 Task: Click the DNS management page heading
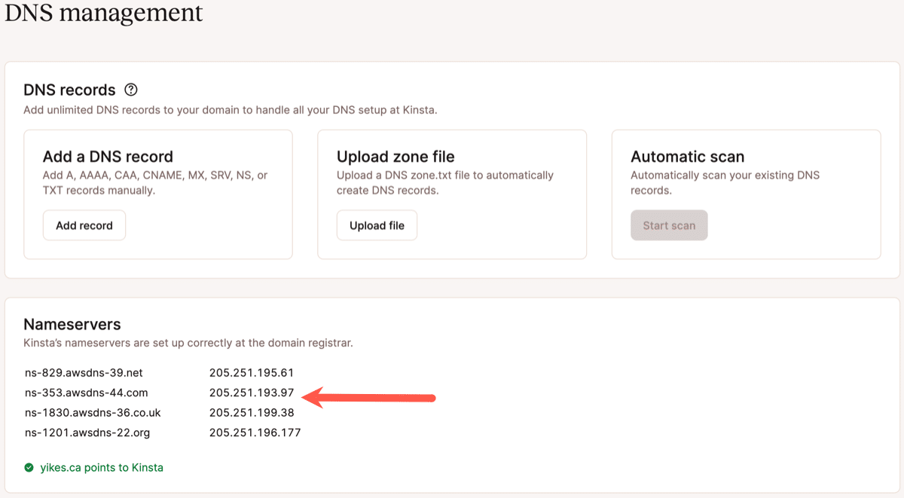pos(103,14)
